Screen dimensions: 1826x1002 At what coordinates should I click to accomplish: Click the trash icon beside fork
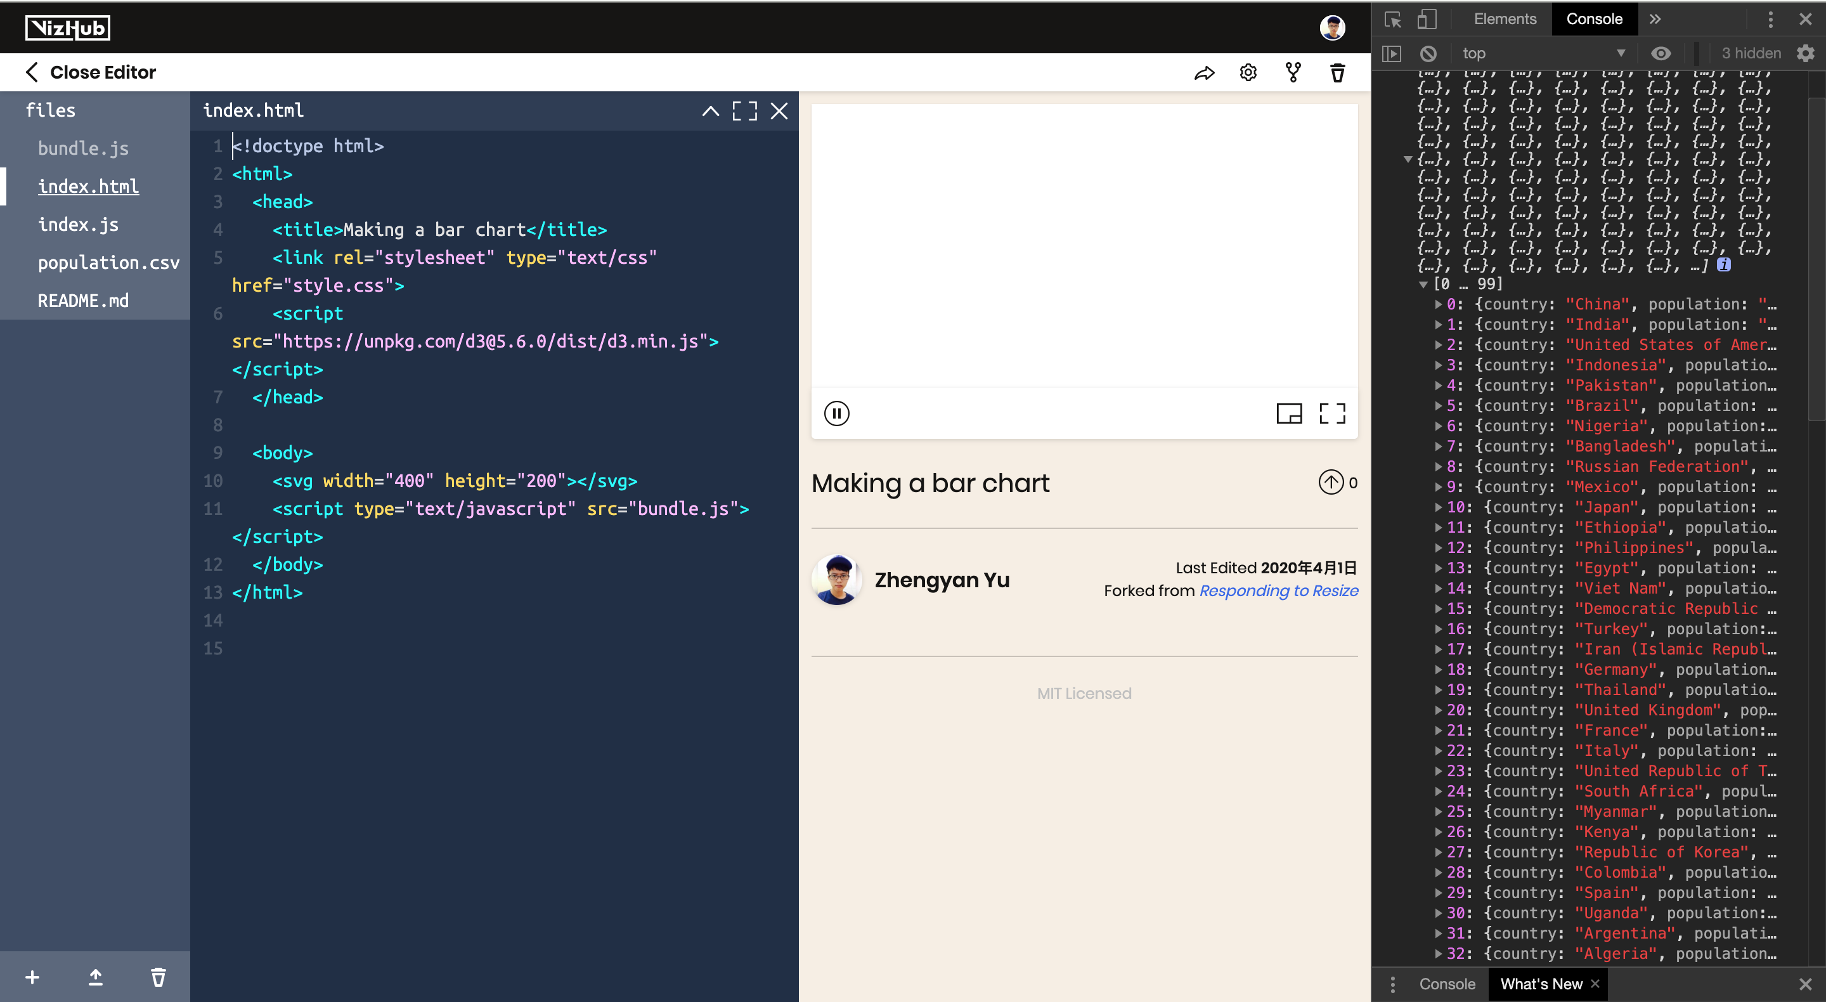1337,72
